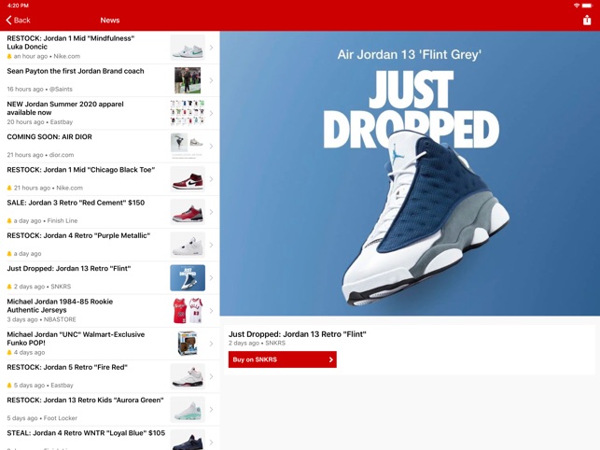Tap bell icon on Red Cement sale
The image size is (600, 450).
tap(10, 220)
